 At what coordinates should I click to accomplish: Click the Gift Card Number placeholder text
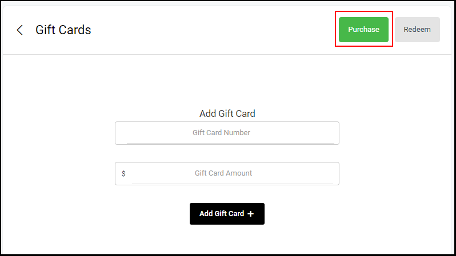221,133
